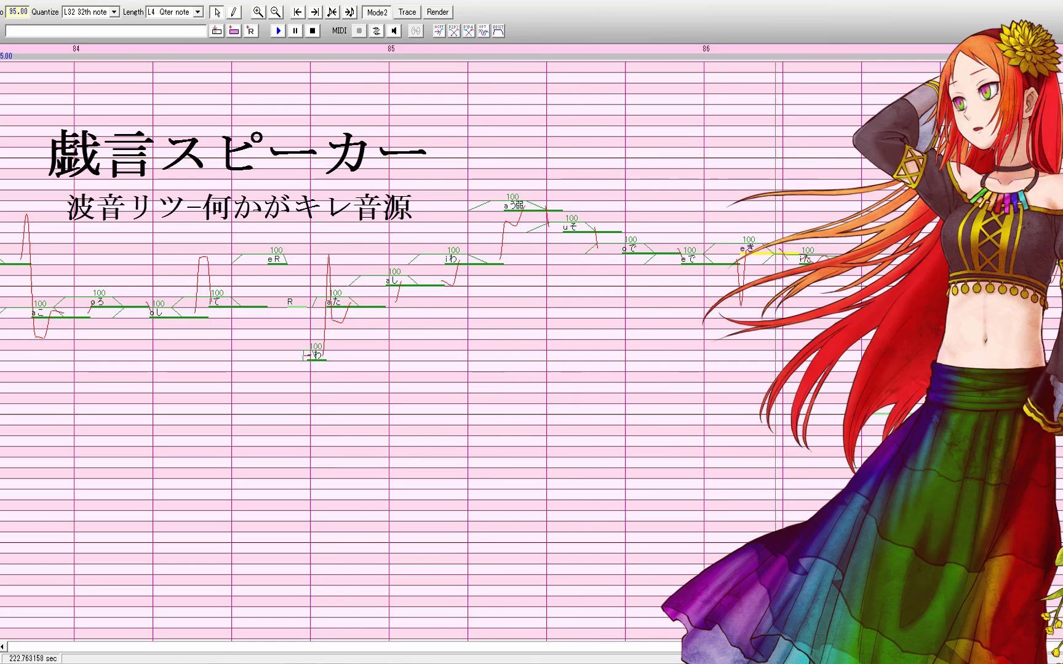Insert a rest with the +R icon
The image size is (1063, 664).
[x=250, y=31]
